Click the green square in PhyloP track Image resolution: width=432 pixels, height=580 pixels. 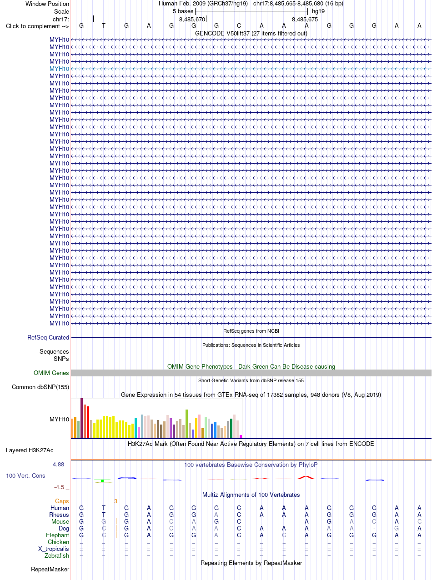pos(103,481)
